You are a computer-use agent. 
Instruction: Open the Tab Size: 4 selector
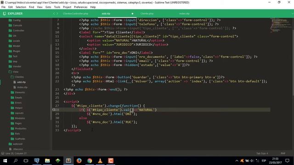[x=262, y=154]
